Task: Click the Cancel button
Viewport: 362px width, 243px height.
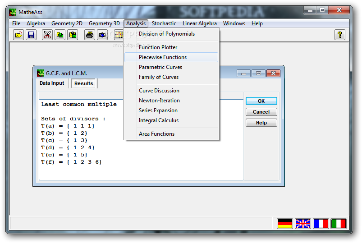Action: (x=261, y=112)
